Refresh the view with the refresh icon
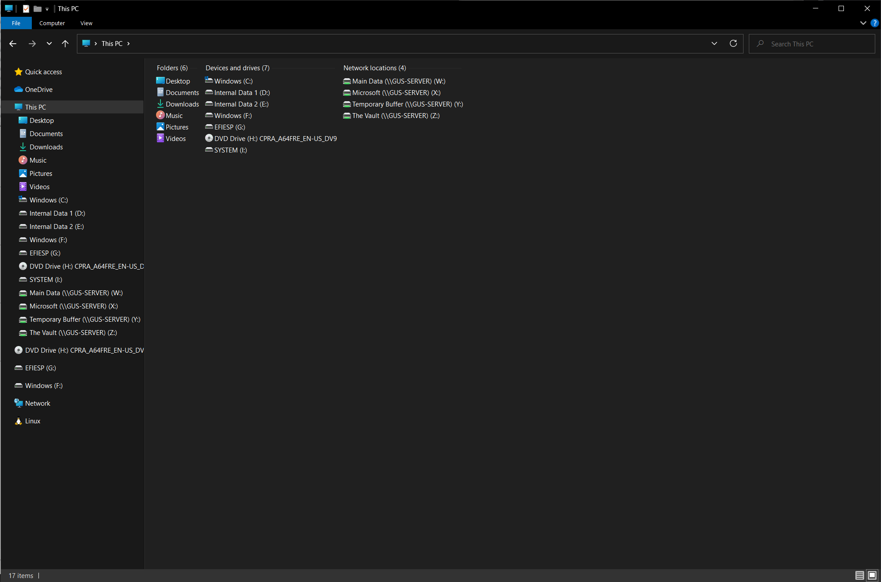 [733, 43]
